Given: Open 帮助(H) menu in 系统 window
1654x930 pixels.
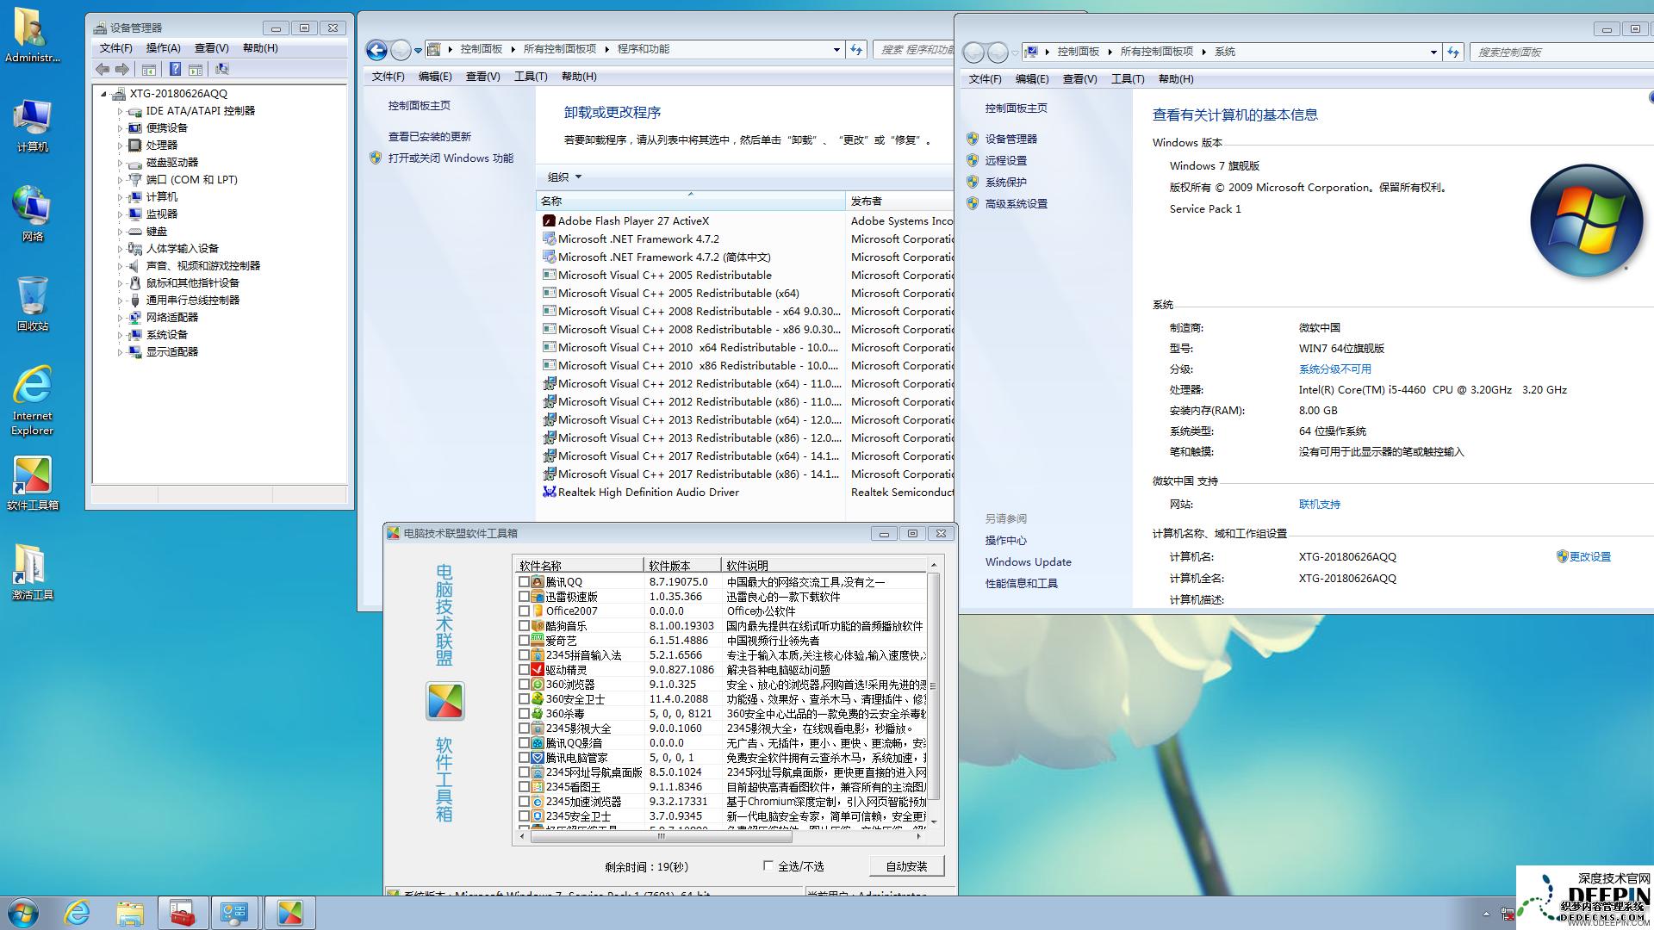Looking at the screenshot, I should click(x=1176, y=79).
